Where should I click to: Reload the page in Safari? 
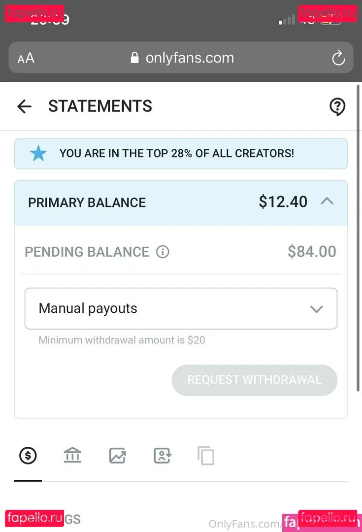click(x=338, y=59)
